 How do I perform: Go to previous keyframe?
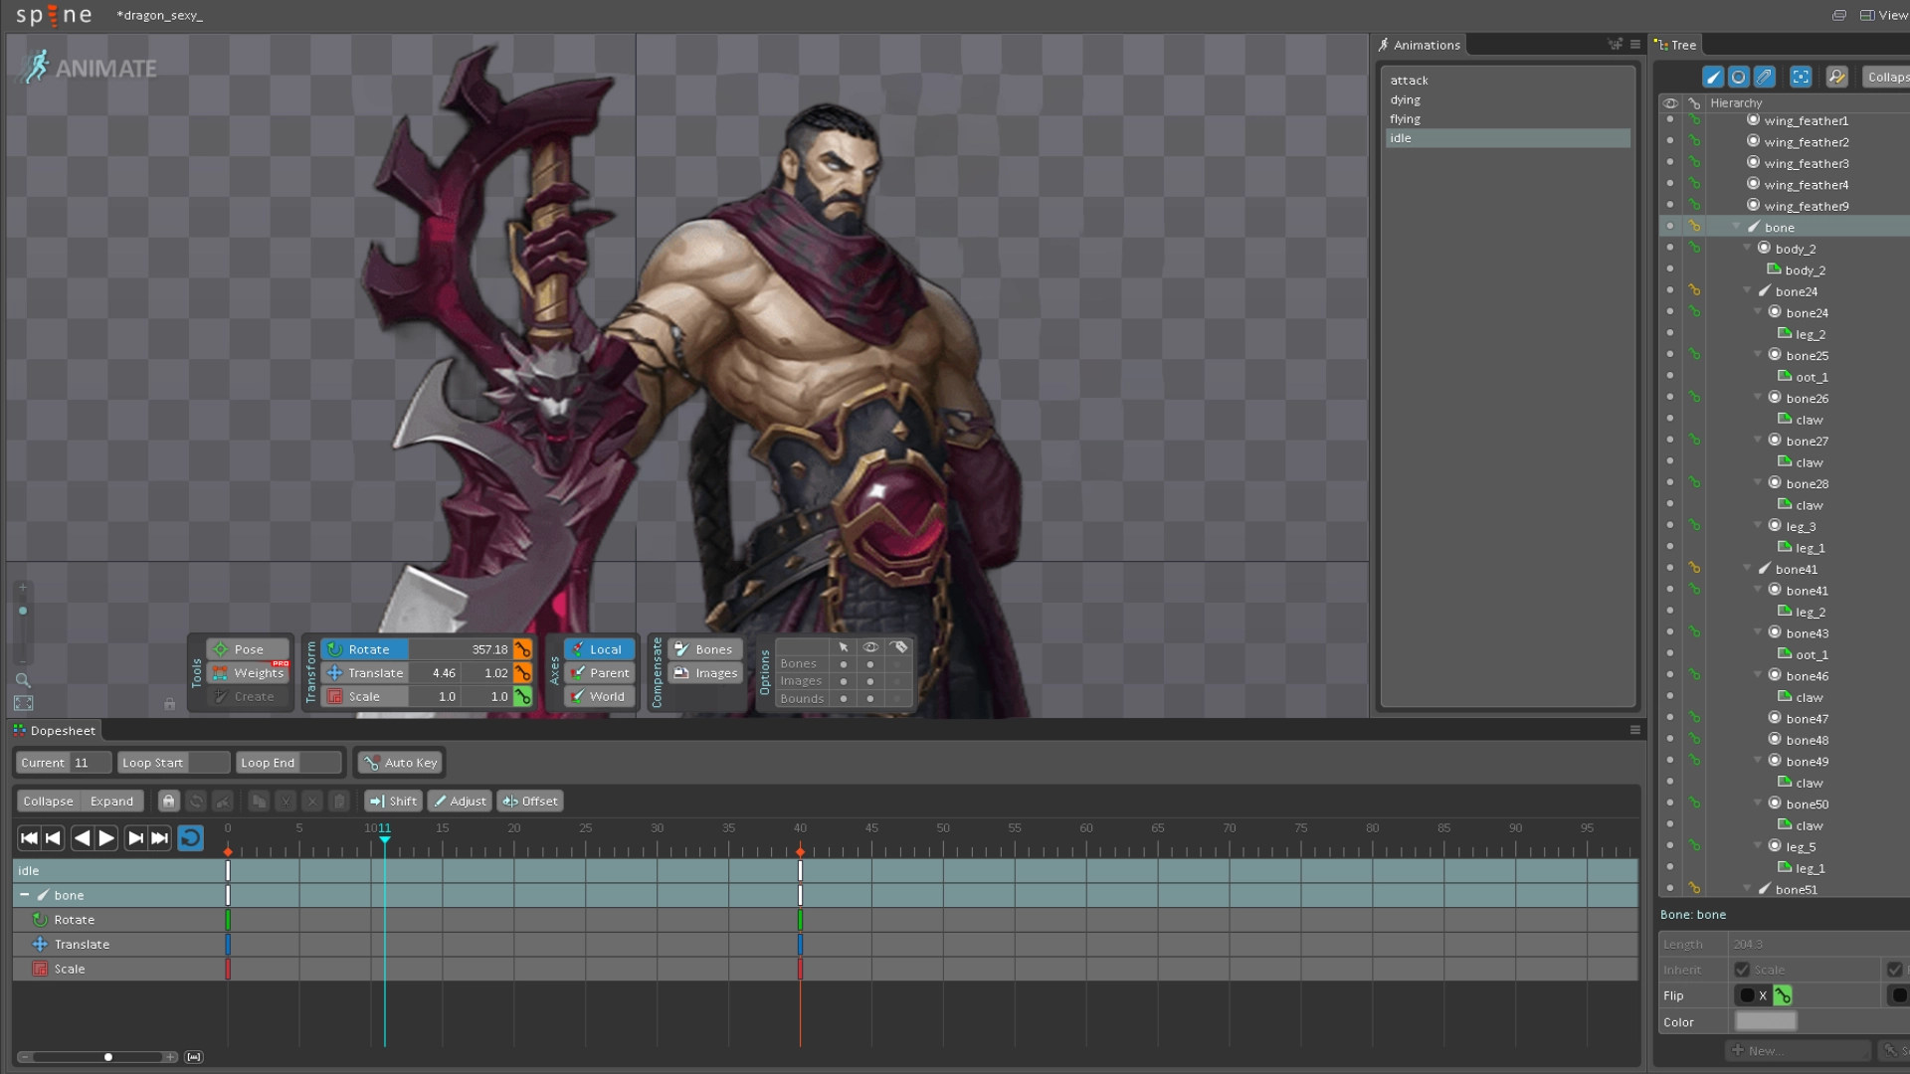[x=54, y=838]
